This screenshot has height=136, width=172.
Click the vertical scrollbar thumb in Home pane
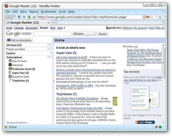163,63
